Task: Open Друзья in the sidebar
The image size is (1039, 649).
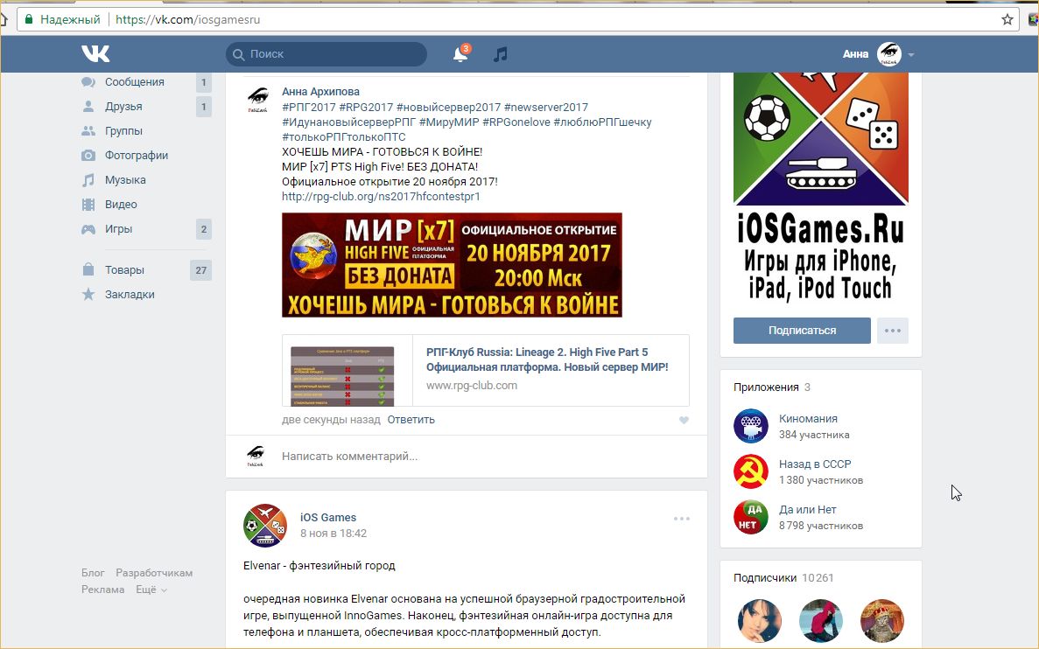Action: click(x=123, y=107)
